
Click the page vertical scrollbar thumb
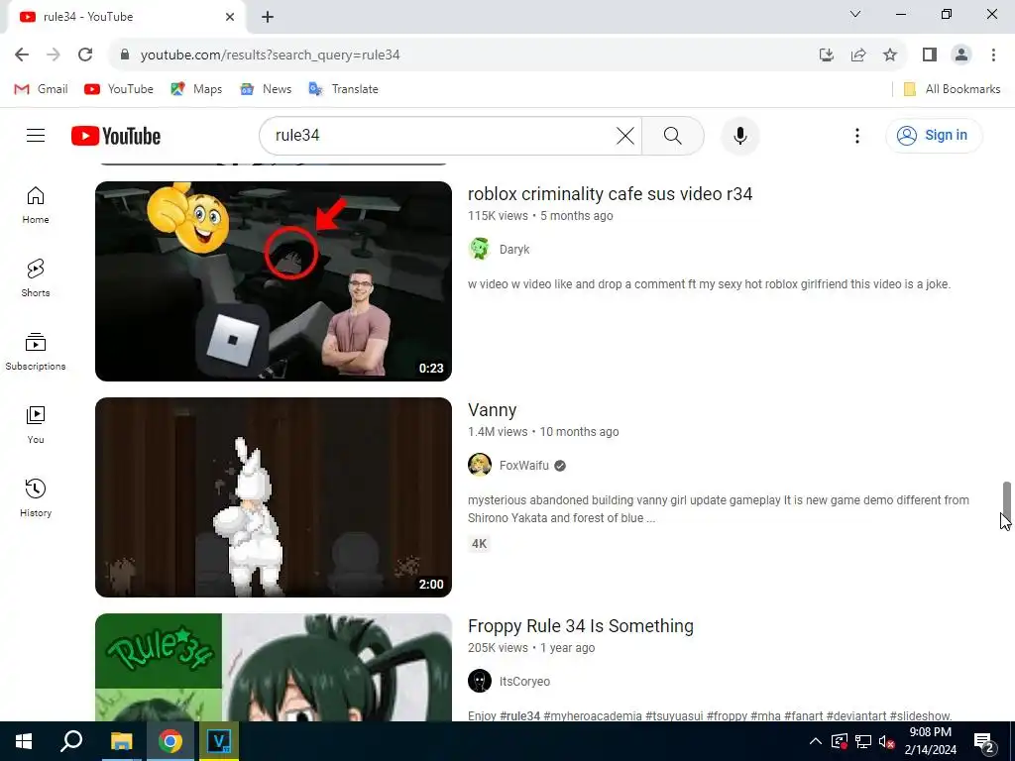point(1007,498)
